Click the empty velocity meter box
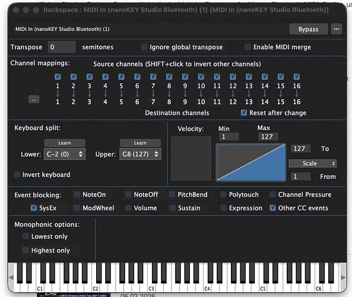 pos(191,159)
